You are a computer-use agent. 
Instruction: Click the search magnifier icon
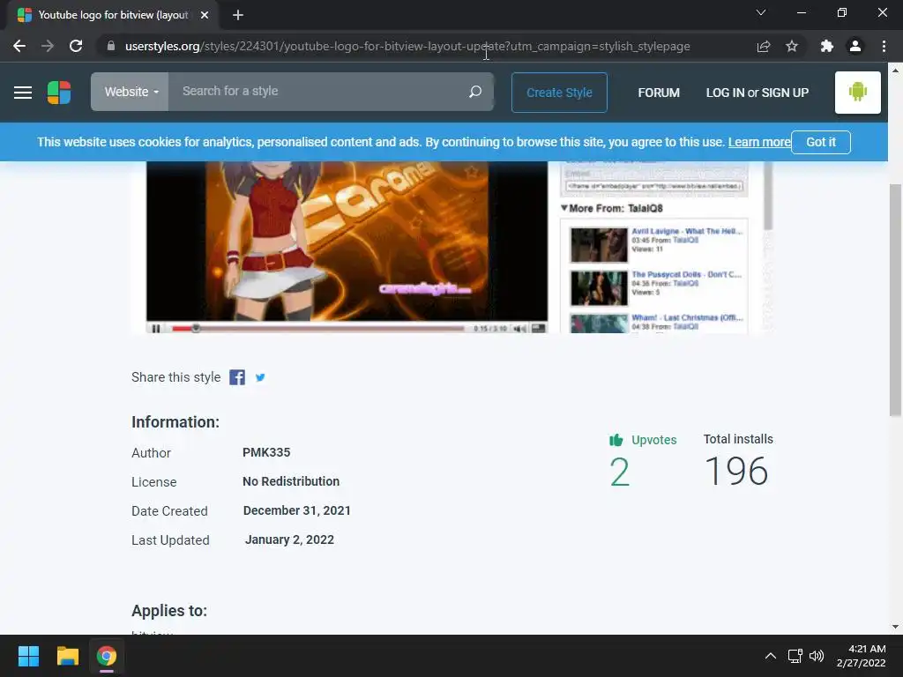[x=475, y=92]
